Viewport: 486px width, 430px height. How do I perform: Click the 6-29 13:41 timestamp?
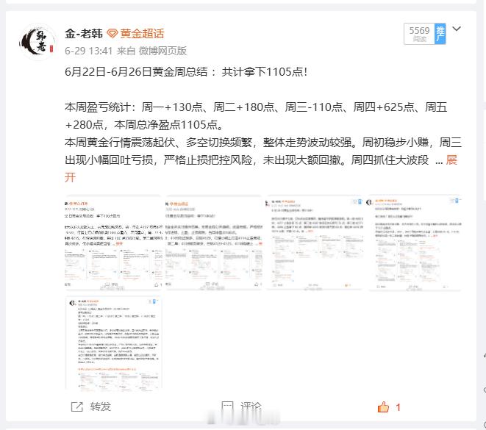pos(89,51)
